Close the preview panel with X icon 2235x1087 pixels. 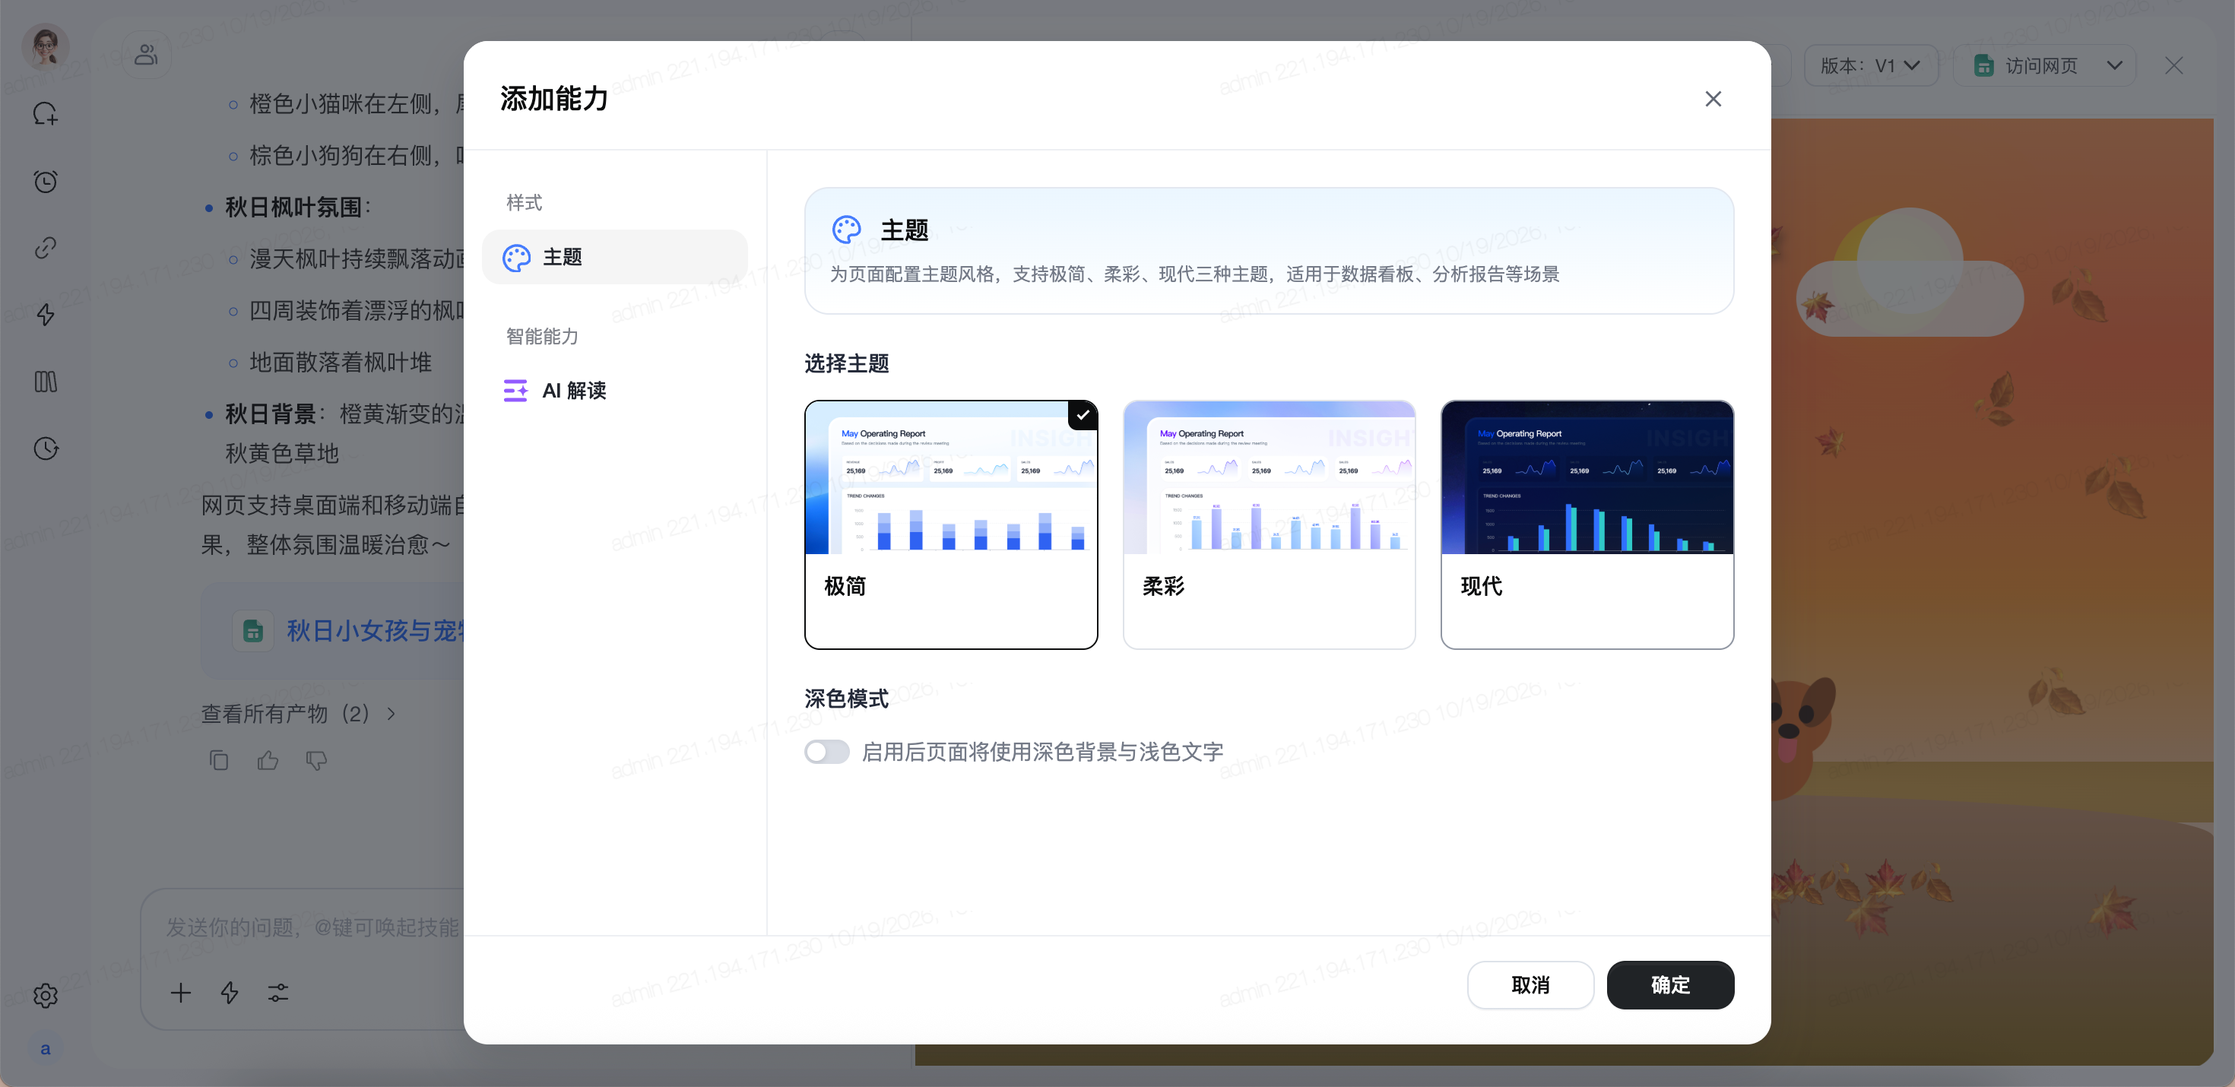(2173, 65)
